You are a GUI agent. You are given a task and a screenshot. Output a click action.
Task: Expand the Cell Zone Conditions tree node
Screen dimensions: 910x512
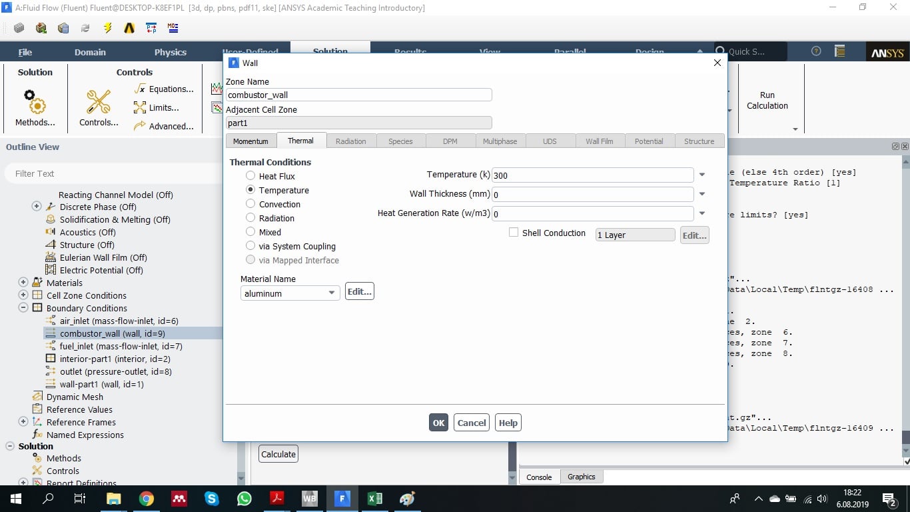pyautogui.click(x=23, y=295)
